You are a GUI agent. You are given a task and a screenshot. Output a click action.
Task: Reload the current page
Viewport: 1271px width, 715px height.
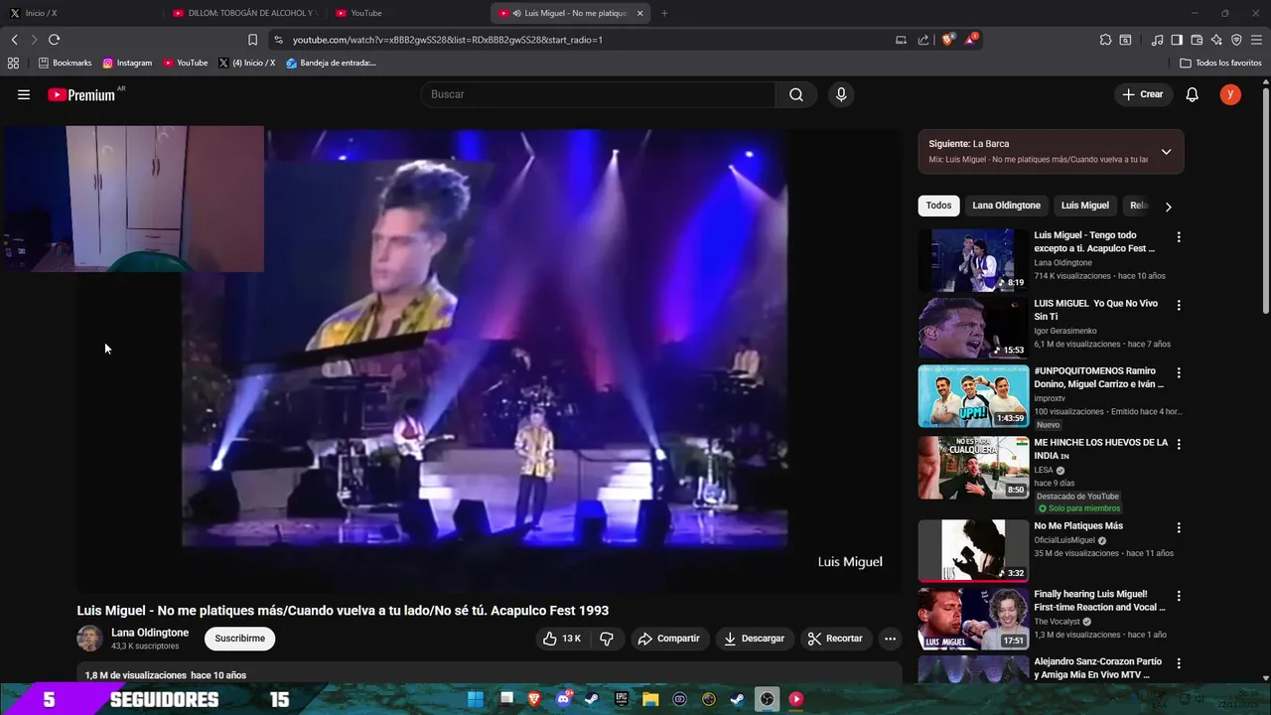click(54, 40)
